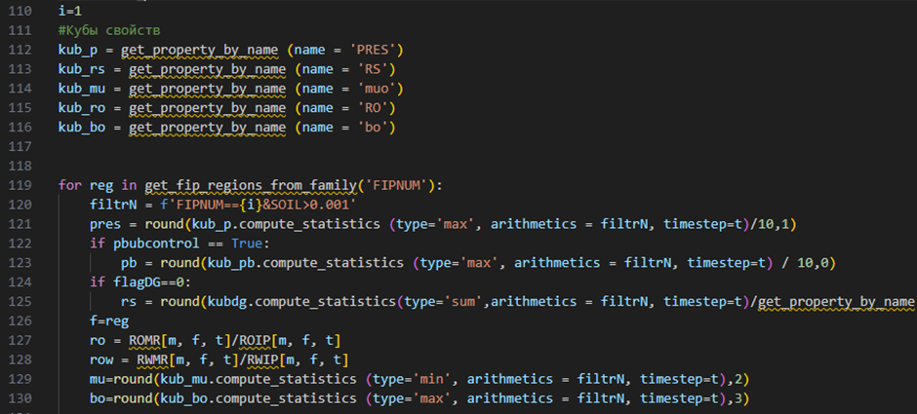Image resolution: width=917 pixels, height=414 pixels.
Task: Click get_property_by_name on the kub_ro line
Action: point(207,107)
